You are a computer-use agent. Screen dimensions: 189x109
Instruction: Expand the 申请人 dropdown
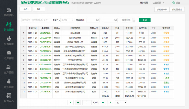pos(68,20)
